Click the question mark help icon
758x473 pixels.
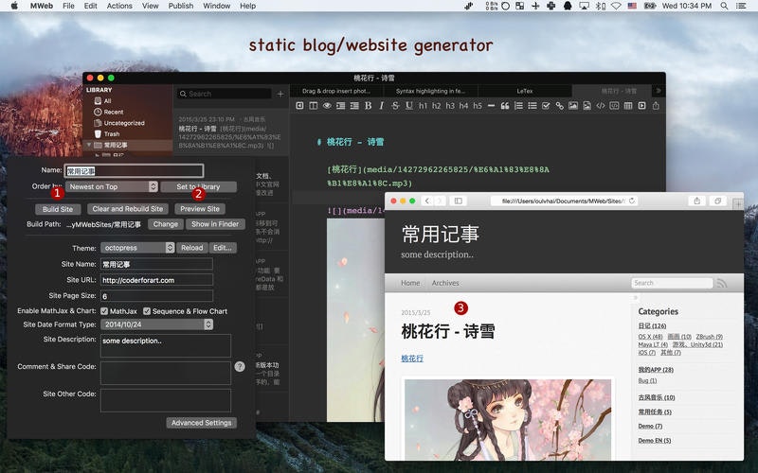click(240, 366)
